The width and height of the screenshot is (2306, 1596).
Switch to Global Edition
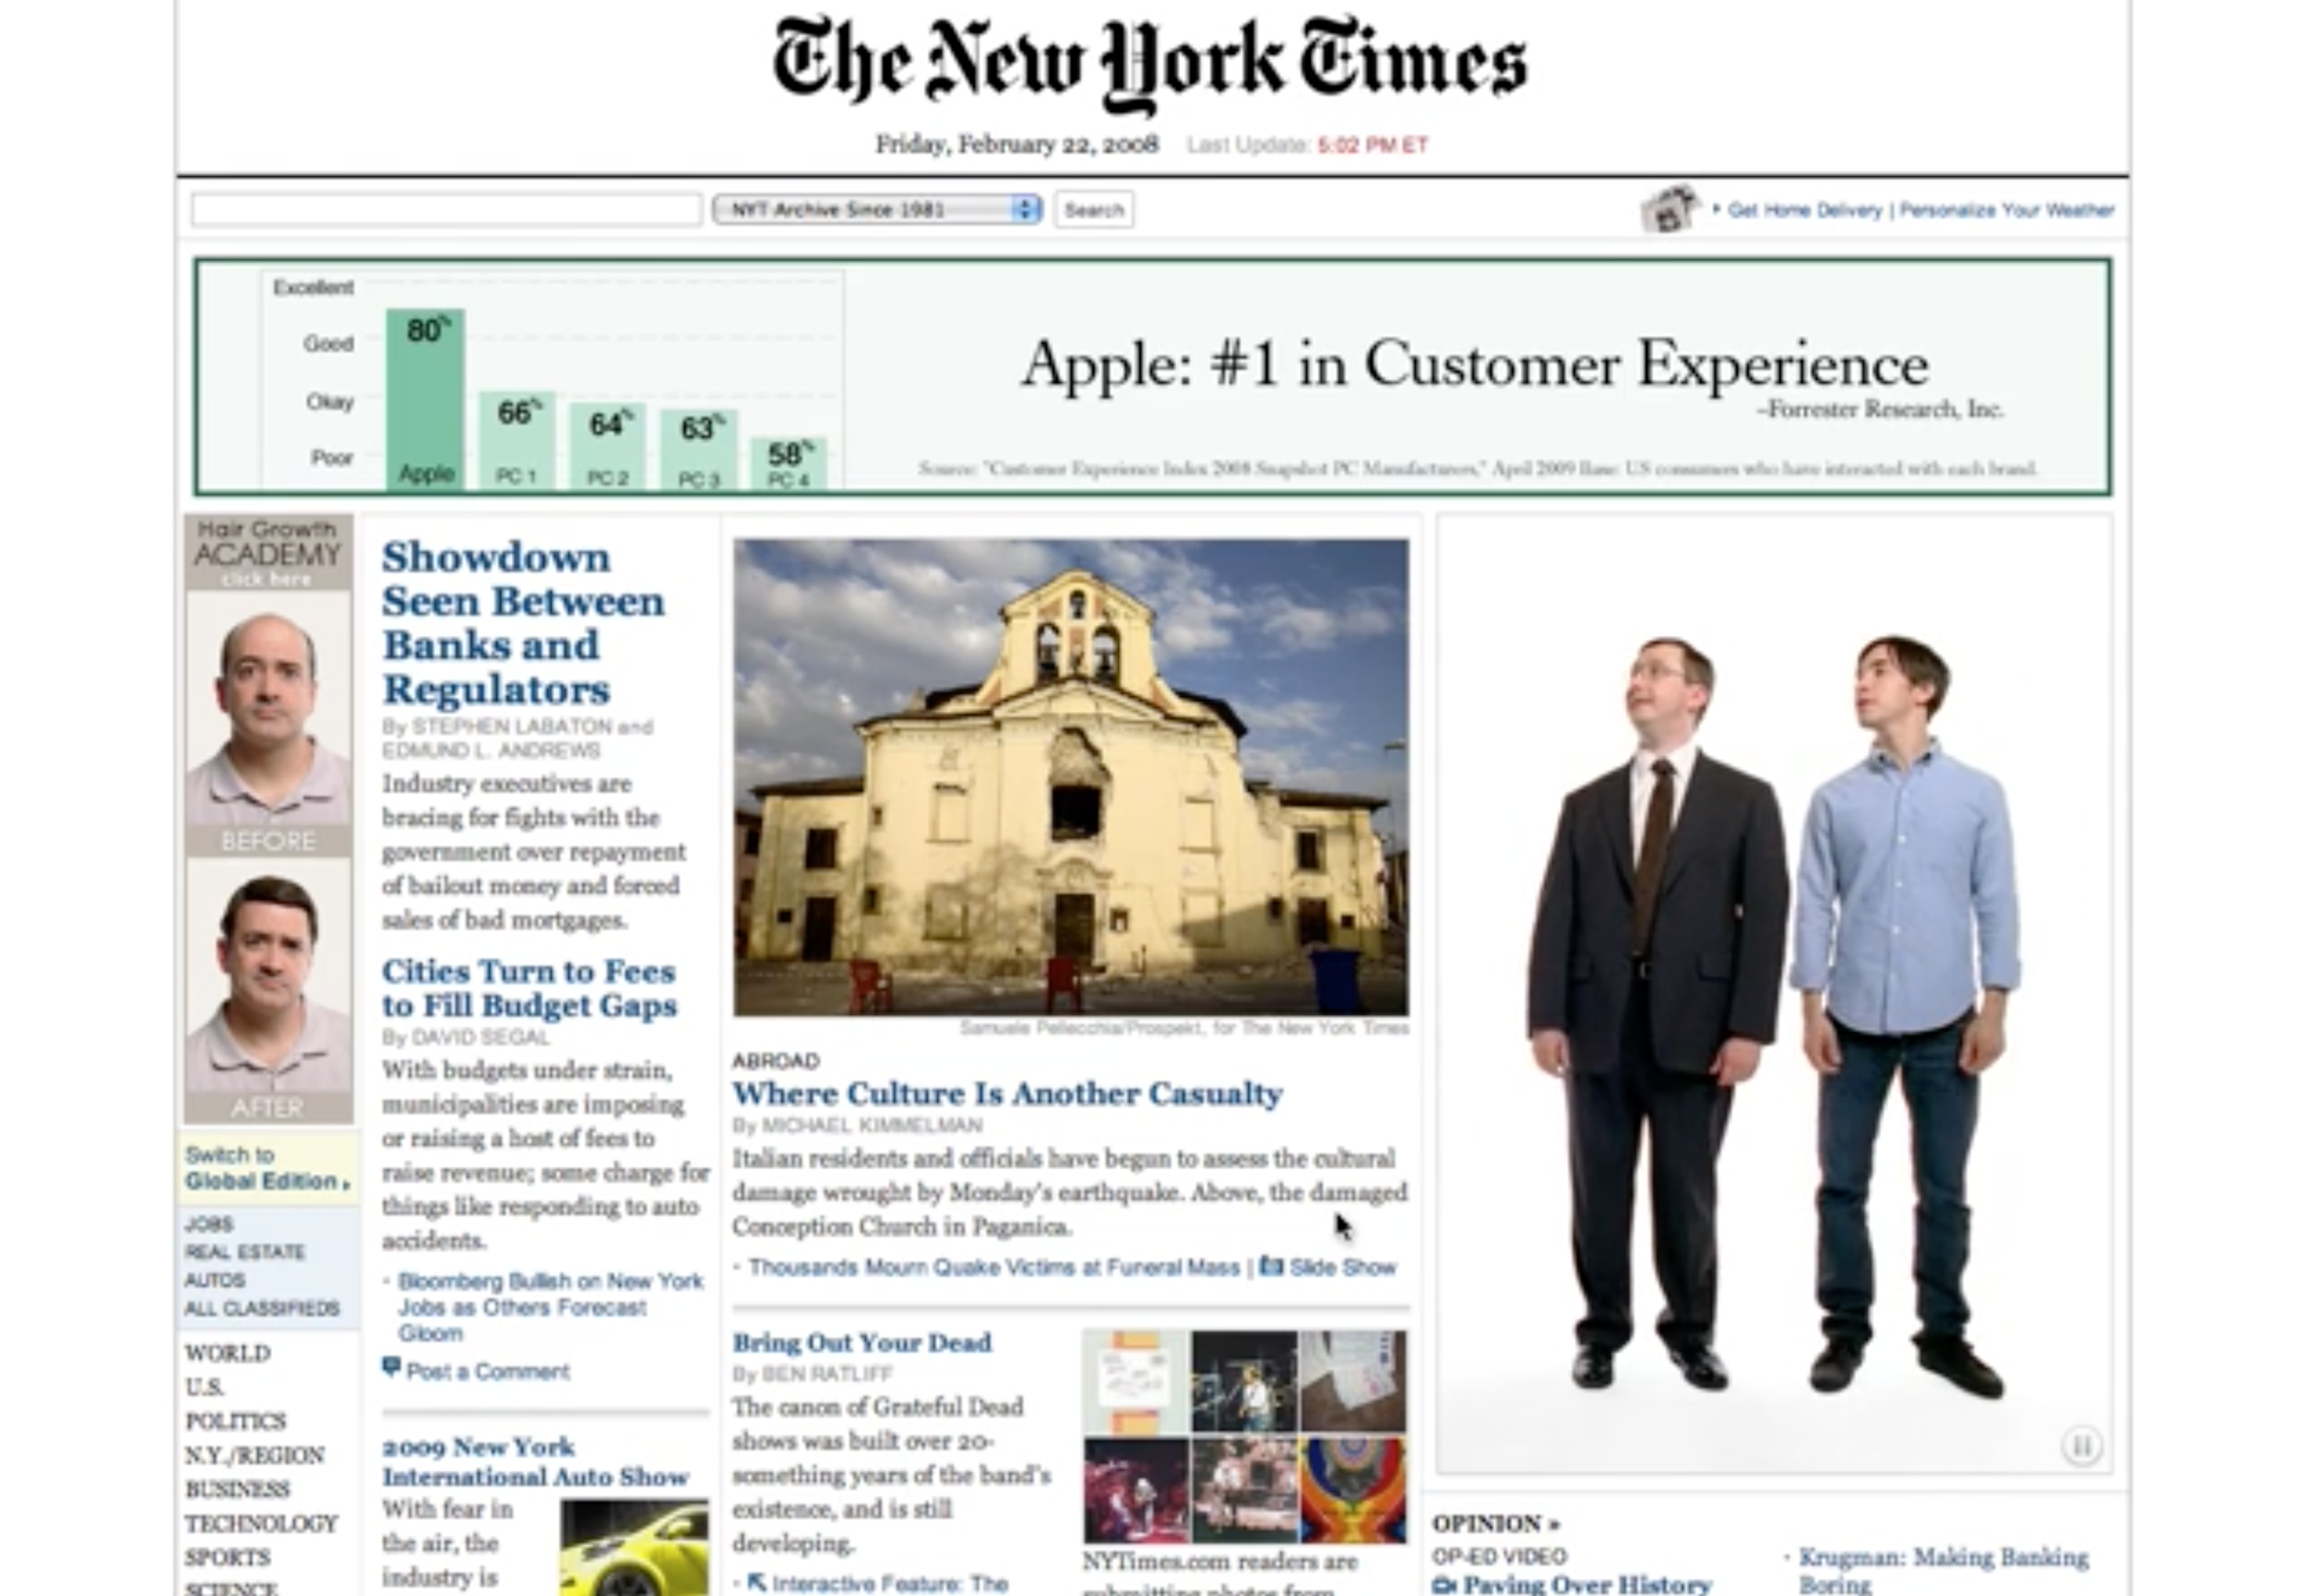coord(268,1168)
